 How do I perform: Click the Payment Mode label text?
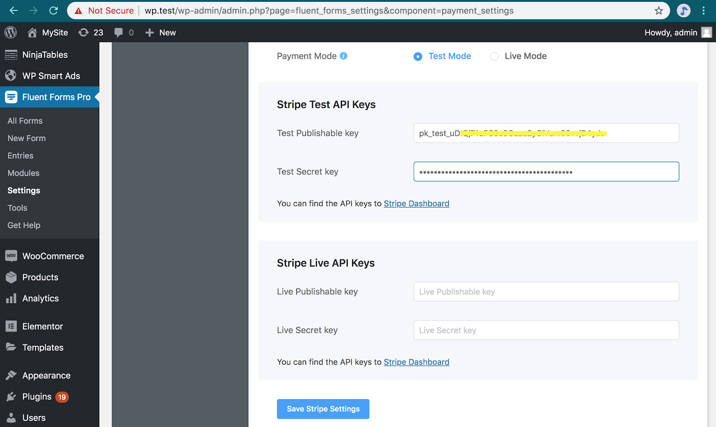[x=307, y=56]
